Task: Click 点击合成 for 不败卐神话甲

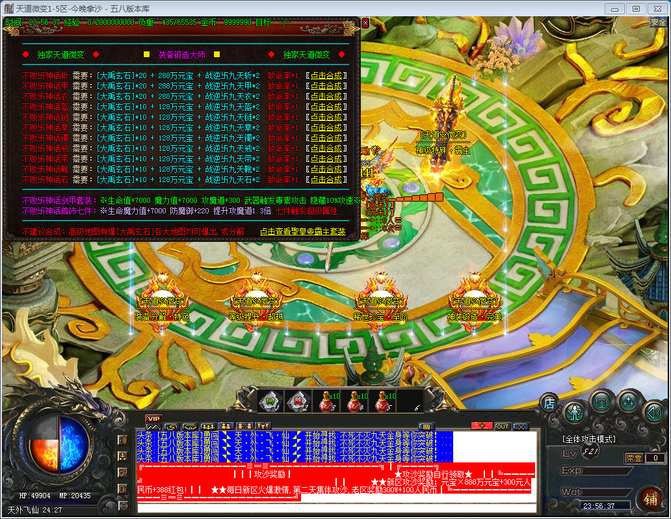Action: tap(326, 86)
